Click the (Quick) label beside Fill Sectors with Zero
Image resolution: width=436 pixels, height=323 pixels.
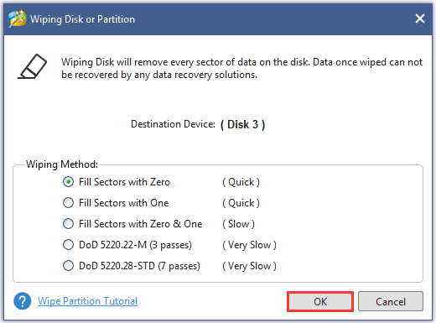point(241,182)
